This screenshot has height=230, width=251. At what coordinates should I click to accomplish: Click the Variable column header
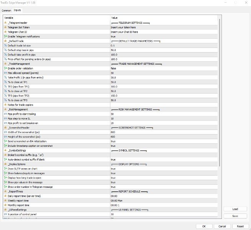click(56, 18)
